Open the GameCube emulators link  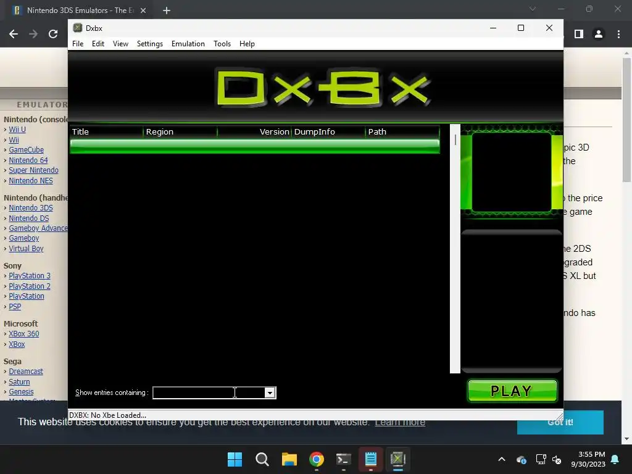26,150
